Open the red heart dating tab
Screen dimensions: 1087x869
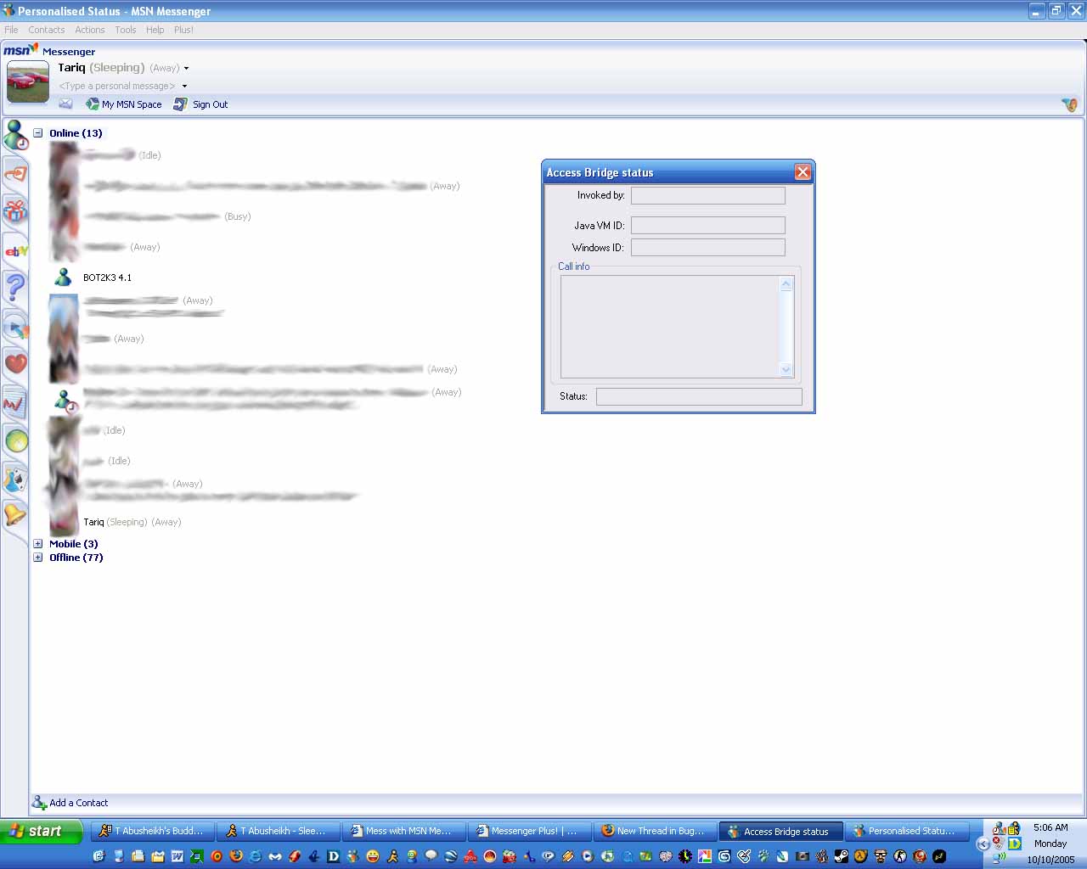click(15, 364)
